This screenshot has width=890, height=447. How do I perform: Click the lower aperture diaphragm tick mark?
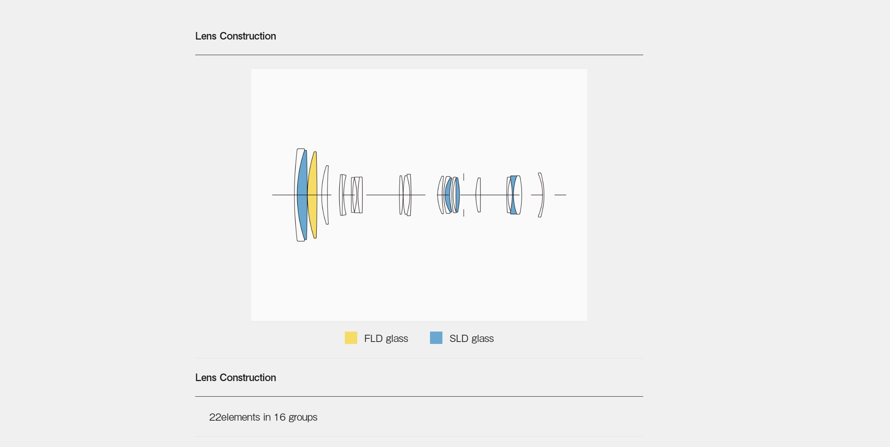(464, 213)
